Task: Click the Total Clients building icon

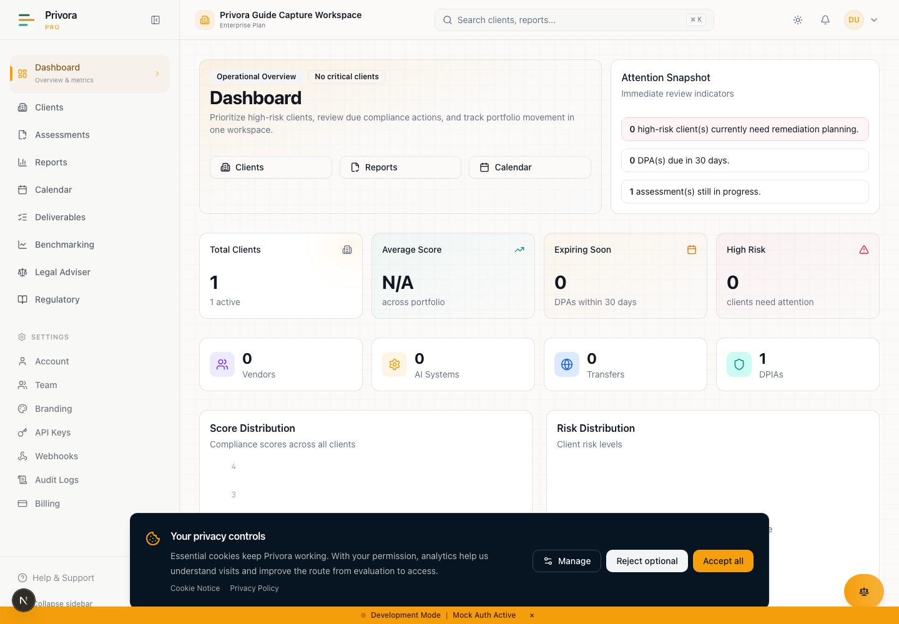Action: click(x=347, y=250)
